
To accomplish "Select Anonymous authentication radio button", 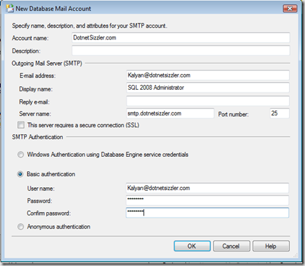I will coord(21,227).
